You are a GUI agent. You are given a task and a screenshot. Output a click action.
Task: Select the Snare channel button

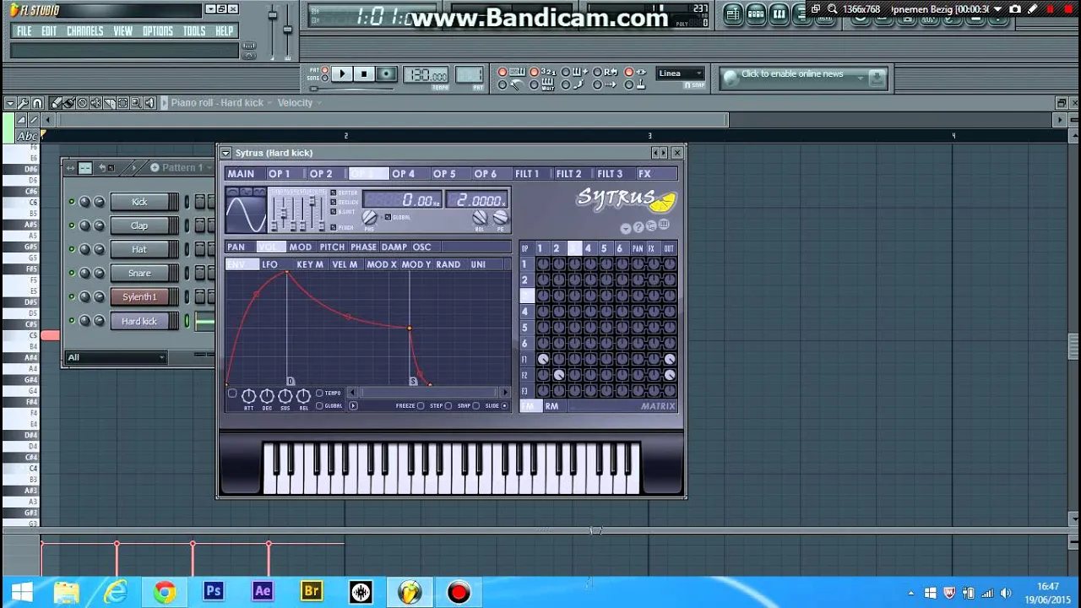(139, 273)
